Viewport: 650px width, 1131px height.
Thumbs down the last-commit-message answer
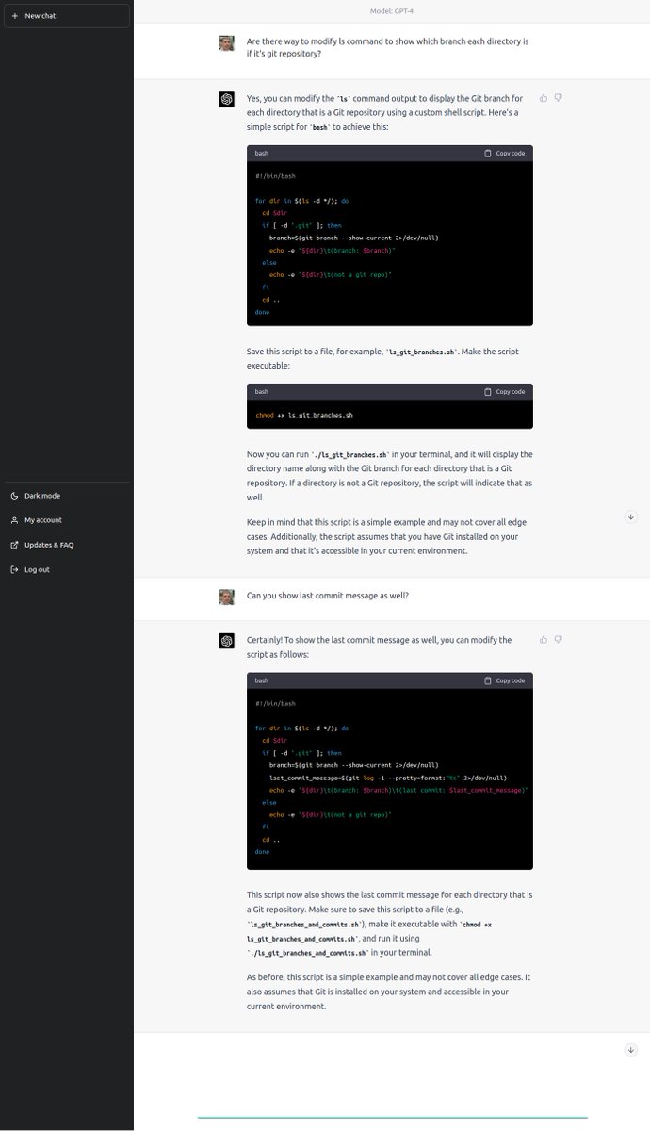pos(559,640)
